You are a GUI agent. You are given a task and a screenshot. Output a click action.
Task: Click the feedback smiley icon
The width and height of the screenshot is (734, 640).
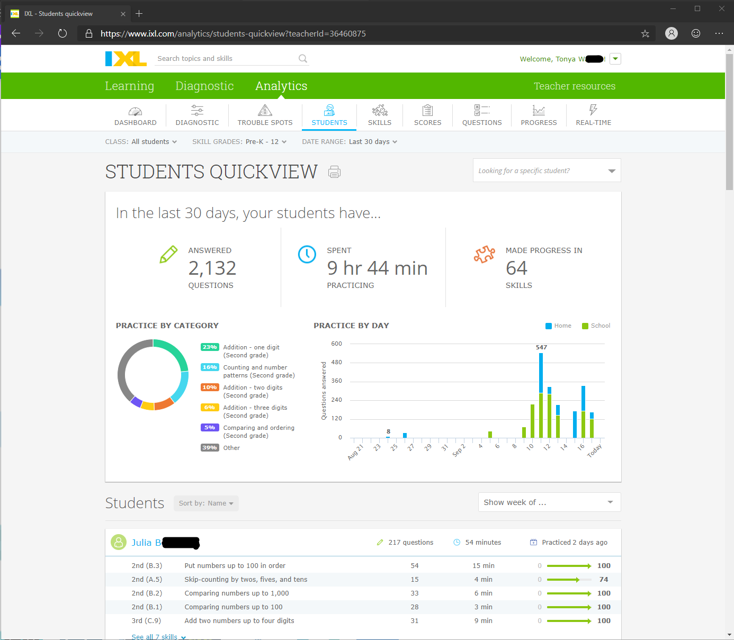point(696,33)
